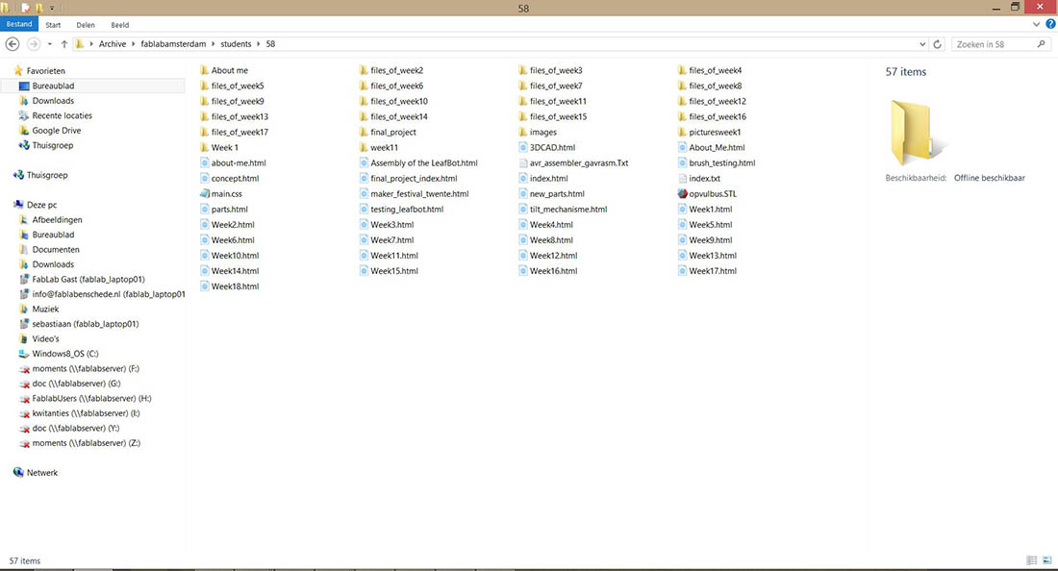Refresh the current folder view
The width and height of the screenshot is (1058, 571).
coord(937,44)
